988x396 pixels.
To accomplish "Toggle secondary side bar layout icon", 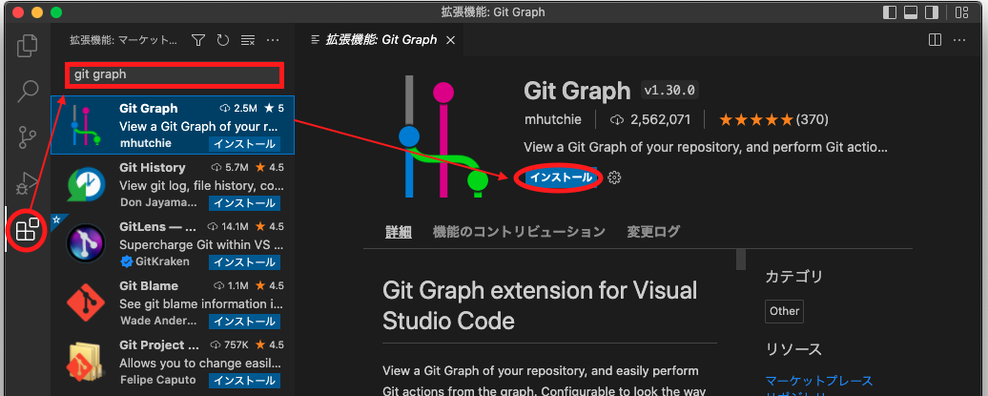I will tap(932, 12).
